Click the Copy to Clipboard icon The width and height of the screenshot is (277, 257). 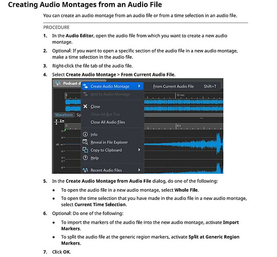coord(85,150)
